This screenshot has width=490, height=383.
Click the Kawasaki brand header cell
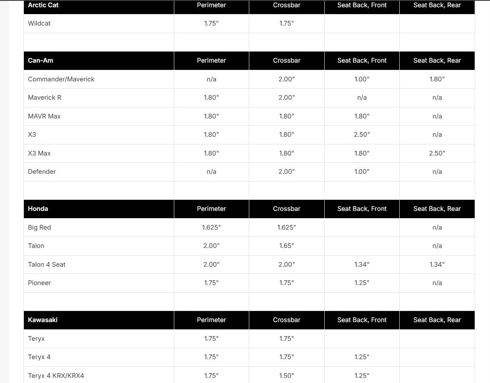tap(43, 320)
